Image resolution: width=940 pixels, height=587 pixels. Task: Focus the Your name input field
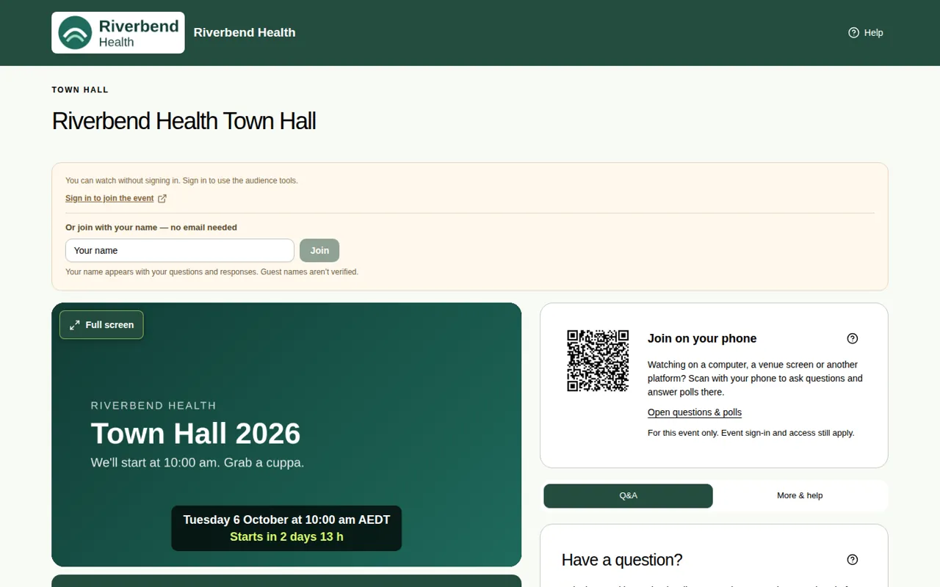(180, 250)
